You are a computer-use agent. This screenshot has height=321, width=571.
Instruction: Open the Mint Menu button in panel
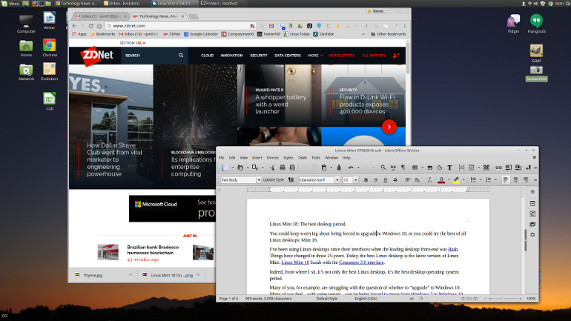pyautogui.click(x=10, y=3)
